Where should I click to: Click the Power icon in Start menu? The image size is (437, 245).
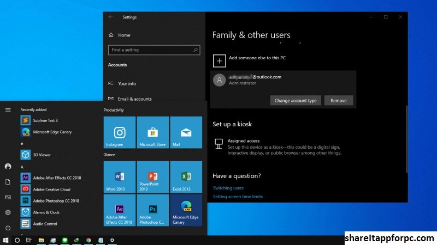tap(8, 228)
